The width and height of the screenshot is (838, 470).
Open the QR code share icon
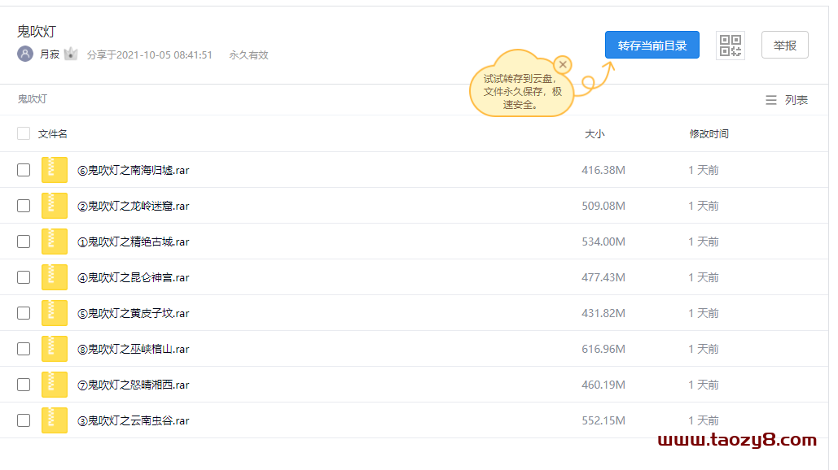730,46
